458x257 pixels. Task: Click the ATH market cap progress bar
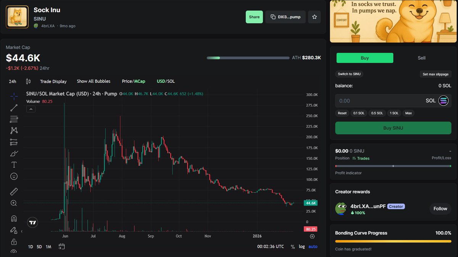(248, 58)
